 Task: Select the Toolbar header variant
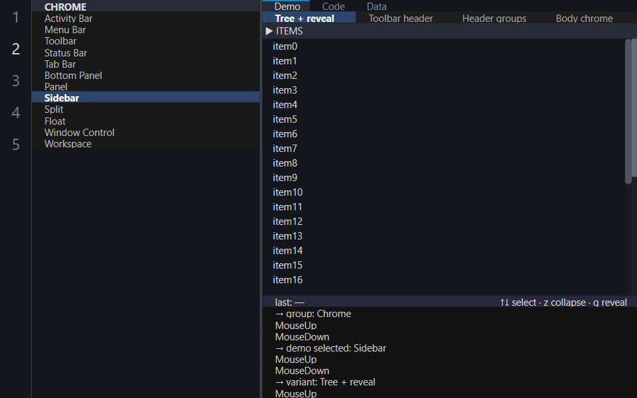[401, 19]
